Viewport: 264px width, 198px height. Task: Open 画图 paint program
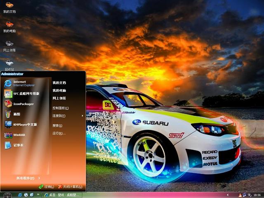click(12, 114)
